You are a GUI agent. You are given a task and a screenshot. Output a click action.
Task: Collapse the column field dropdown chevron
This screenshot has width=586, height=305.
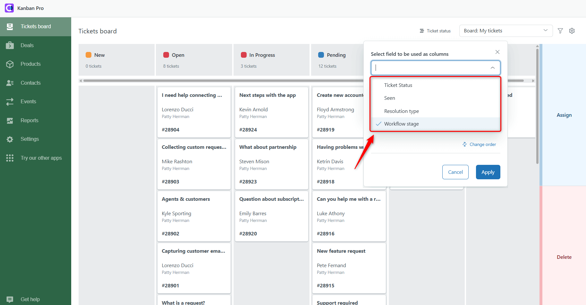click(x=492, y=68)
